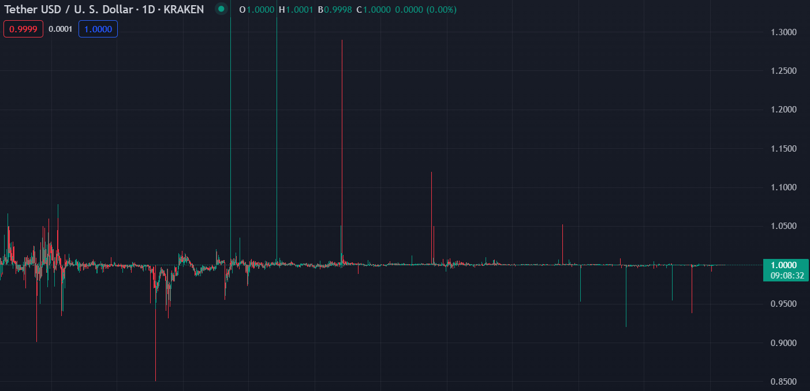Click the 1.1500 price axis label
This screenshot has width=810, height=391.
pos(784,148)
